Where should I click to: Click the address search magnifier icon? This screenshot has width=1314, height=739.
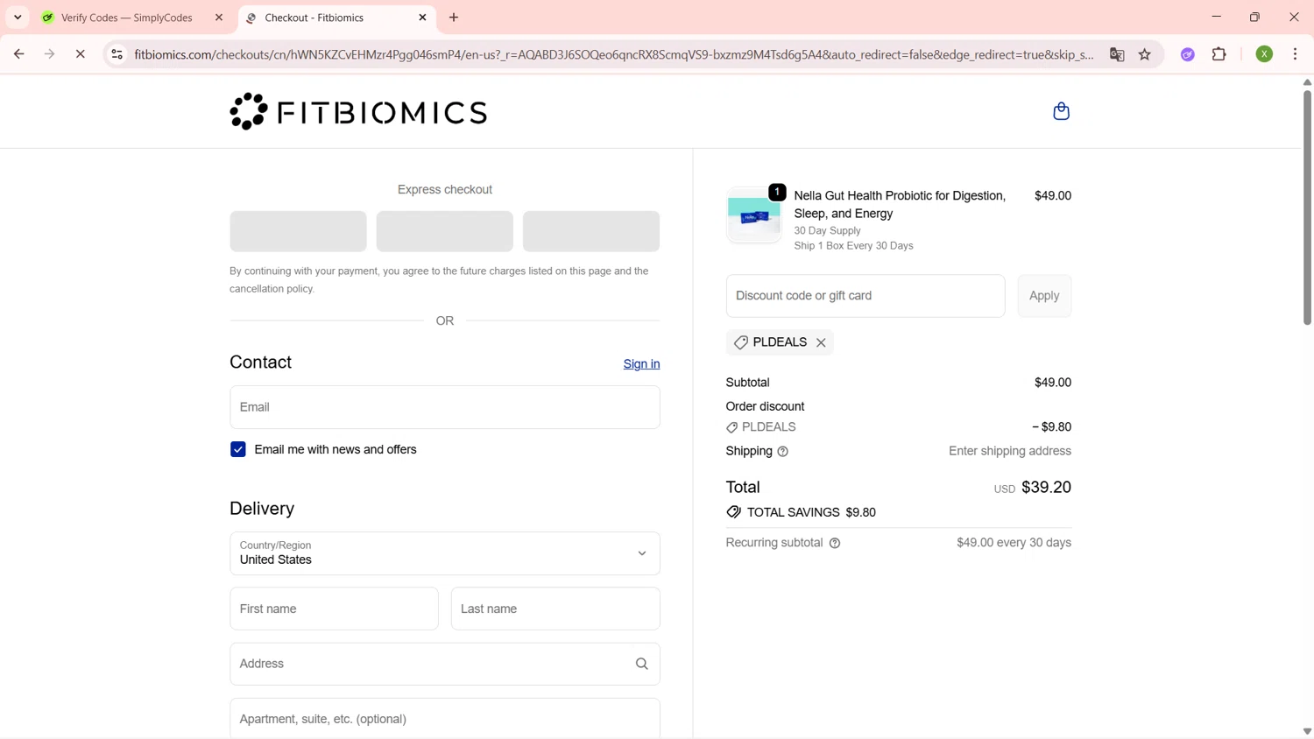click(x=642, y=664)
